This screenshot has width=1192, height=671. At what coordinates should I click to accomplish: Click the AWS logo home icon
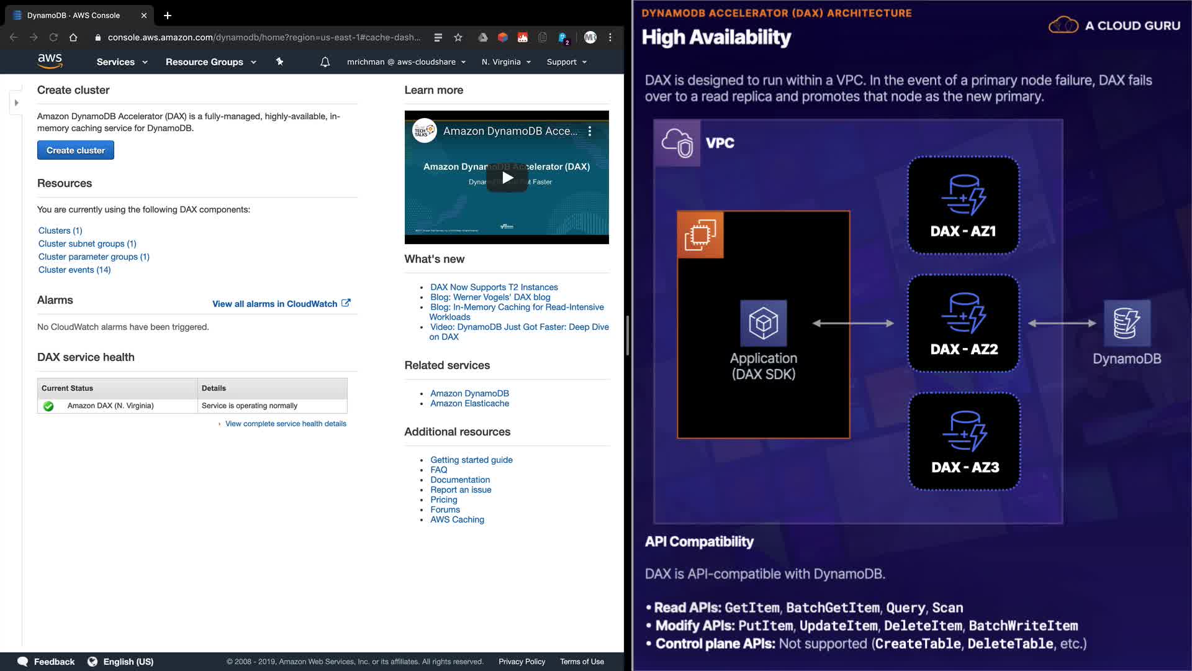click(50, 61)
